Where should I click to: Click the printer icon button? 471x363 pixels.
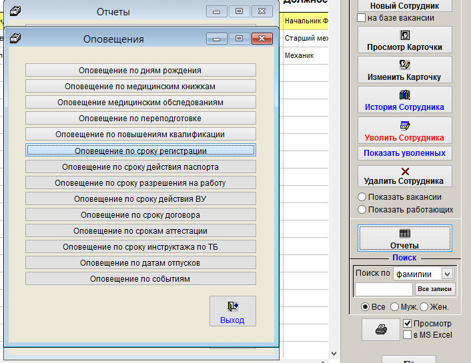pyautogui.click(x=381, y=329)
